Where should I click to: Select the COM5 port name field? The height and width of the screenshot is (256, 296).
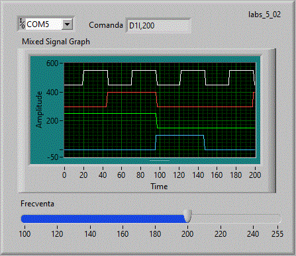[x=44, y=24]
